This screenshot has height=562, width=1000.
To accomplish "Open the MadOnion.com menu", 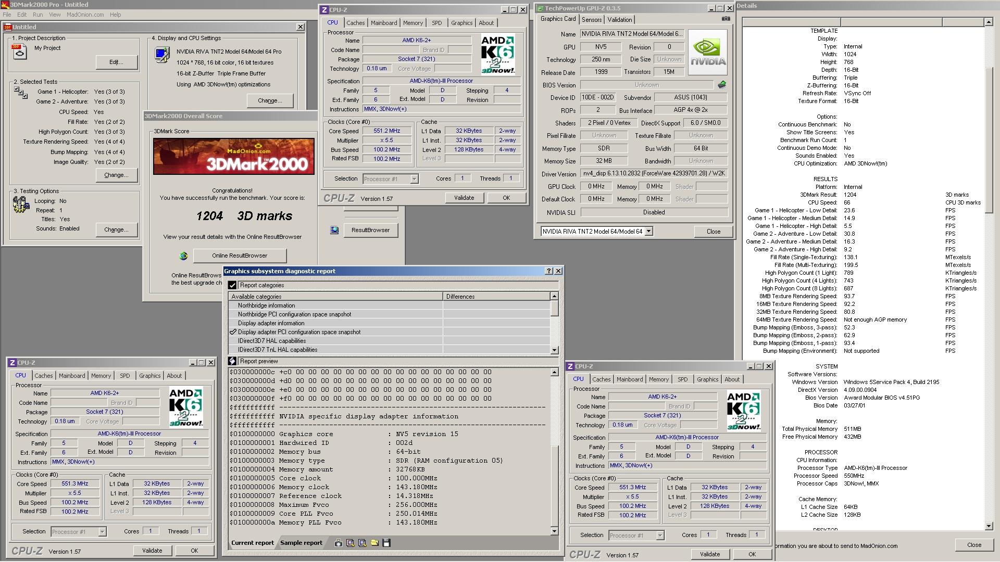I will (85, 15).
